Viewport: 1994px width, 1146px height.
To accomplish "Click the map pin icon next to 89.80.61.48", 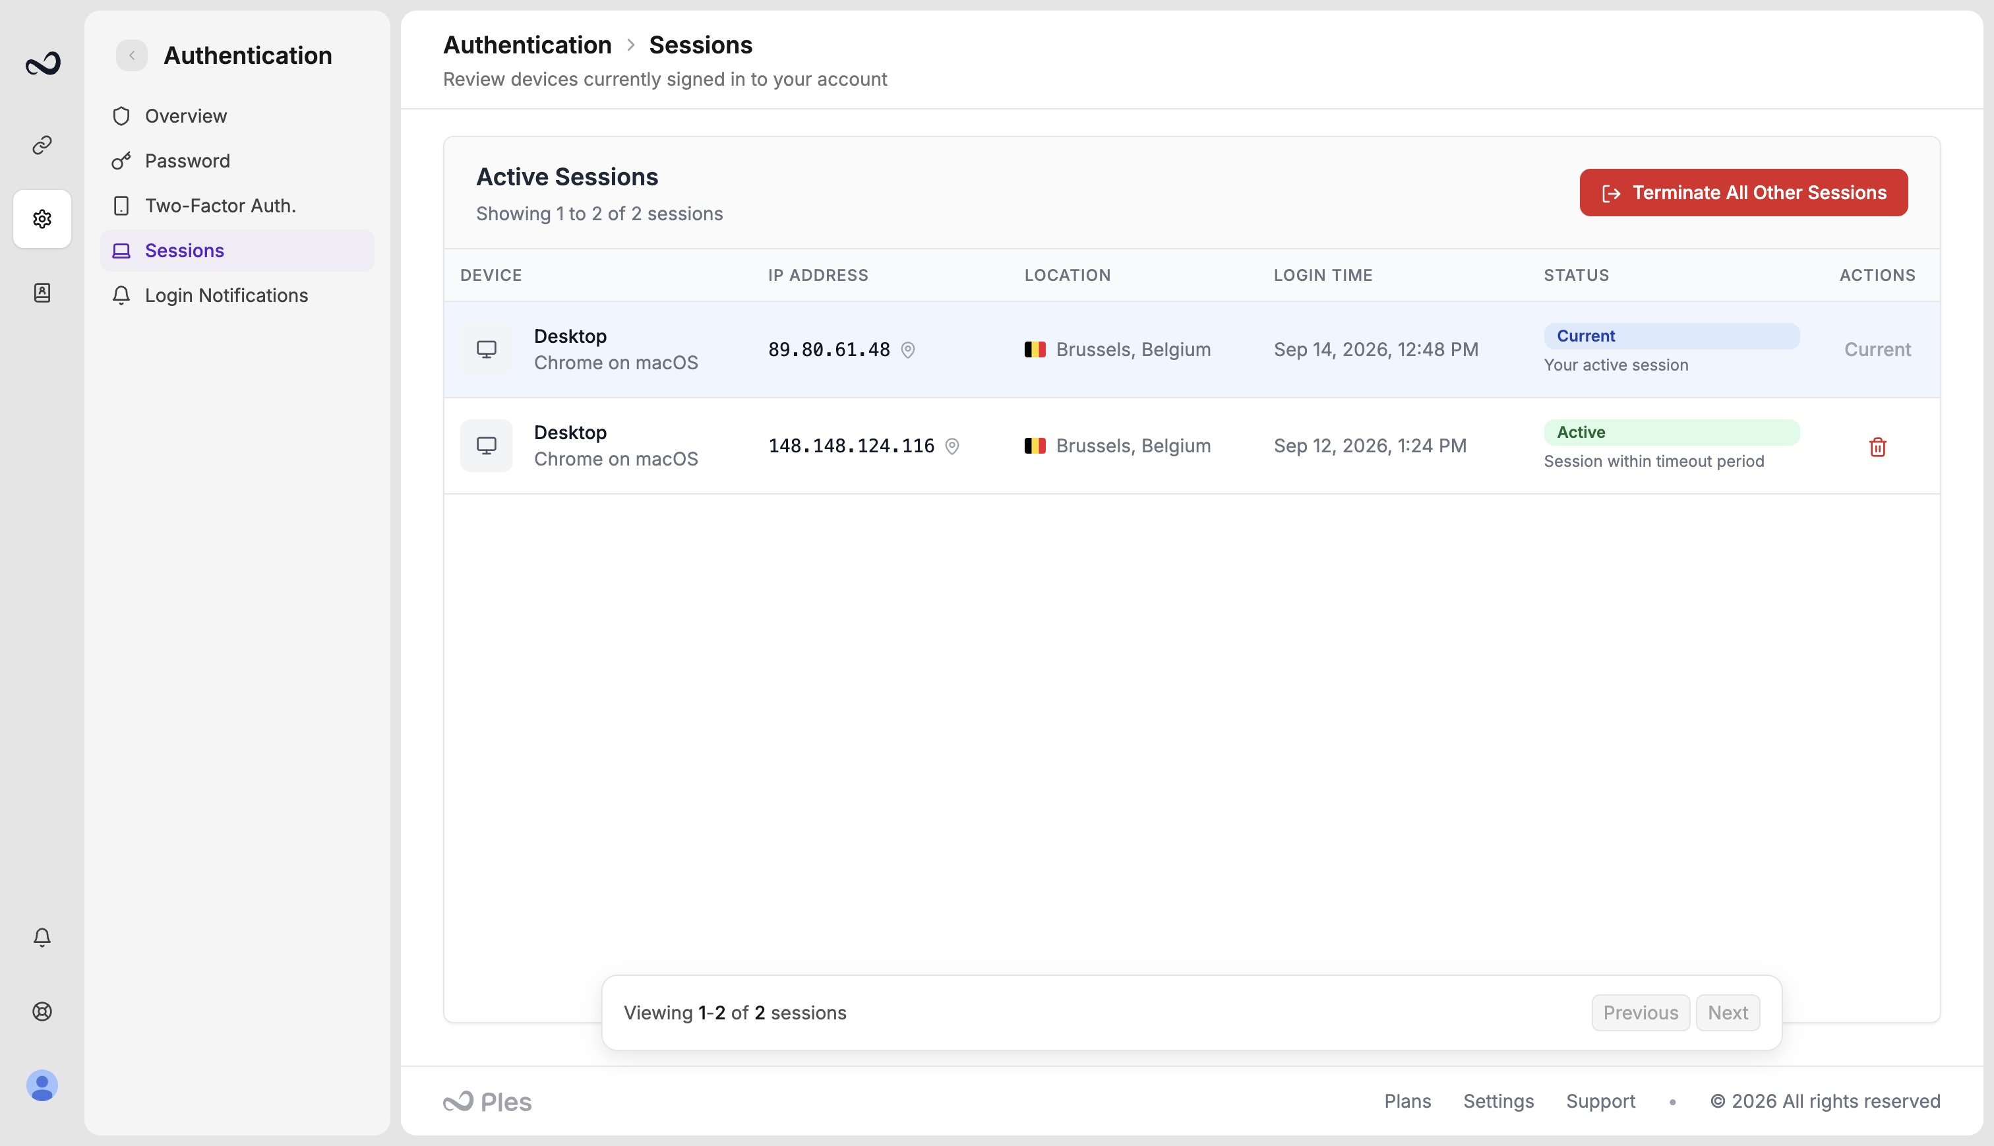I will pyautogui.click(x=907, y=349).
